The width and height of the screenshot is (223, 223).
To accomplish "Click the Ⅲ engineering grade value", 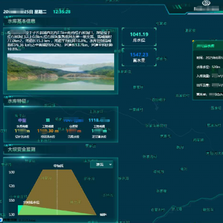I will tap(48, 120).
